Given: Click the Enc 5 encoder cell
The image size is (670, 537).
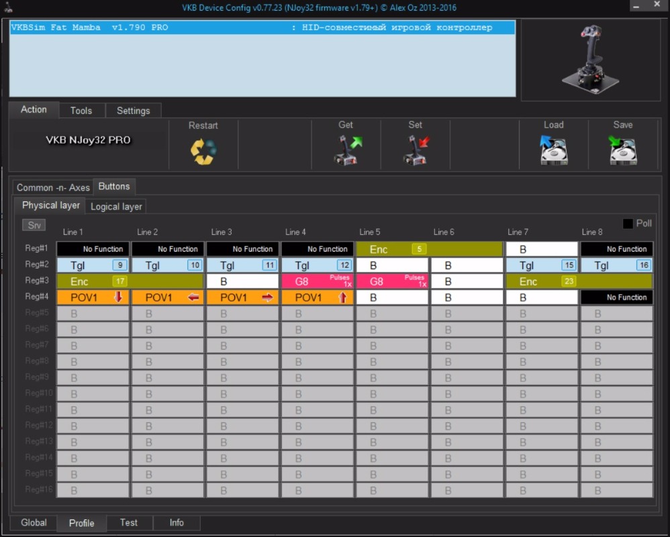Looking at the screenshot, I should click(430, 249).
